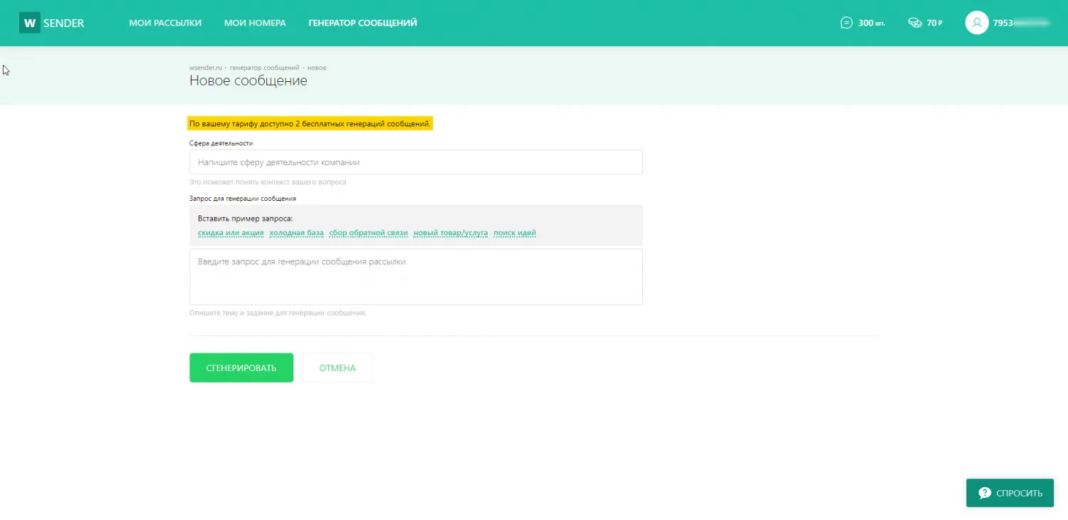Viewport: 1068px width, 520px height.
Task: Click the message count bubble icon
Action: (846, 23)
